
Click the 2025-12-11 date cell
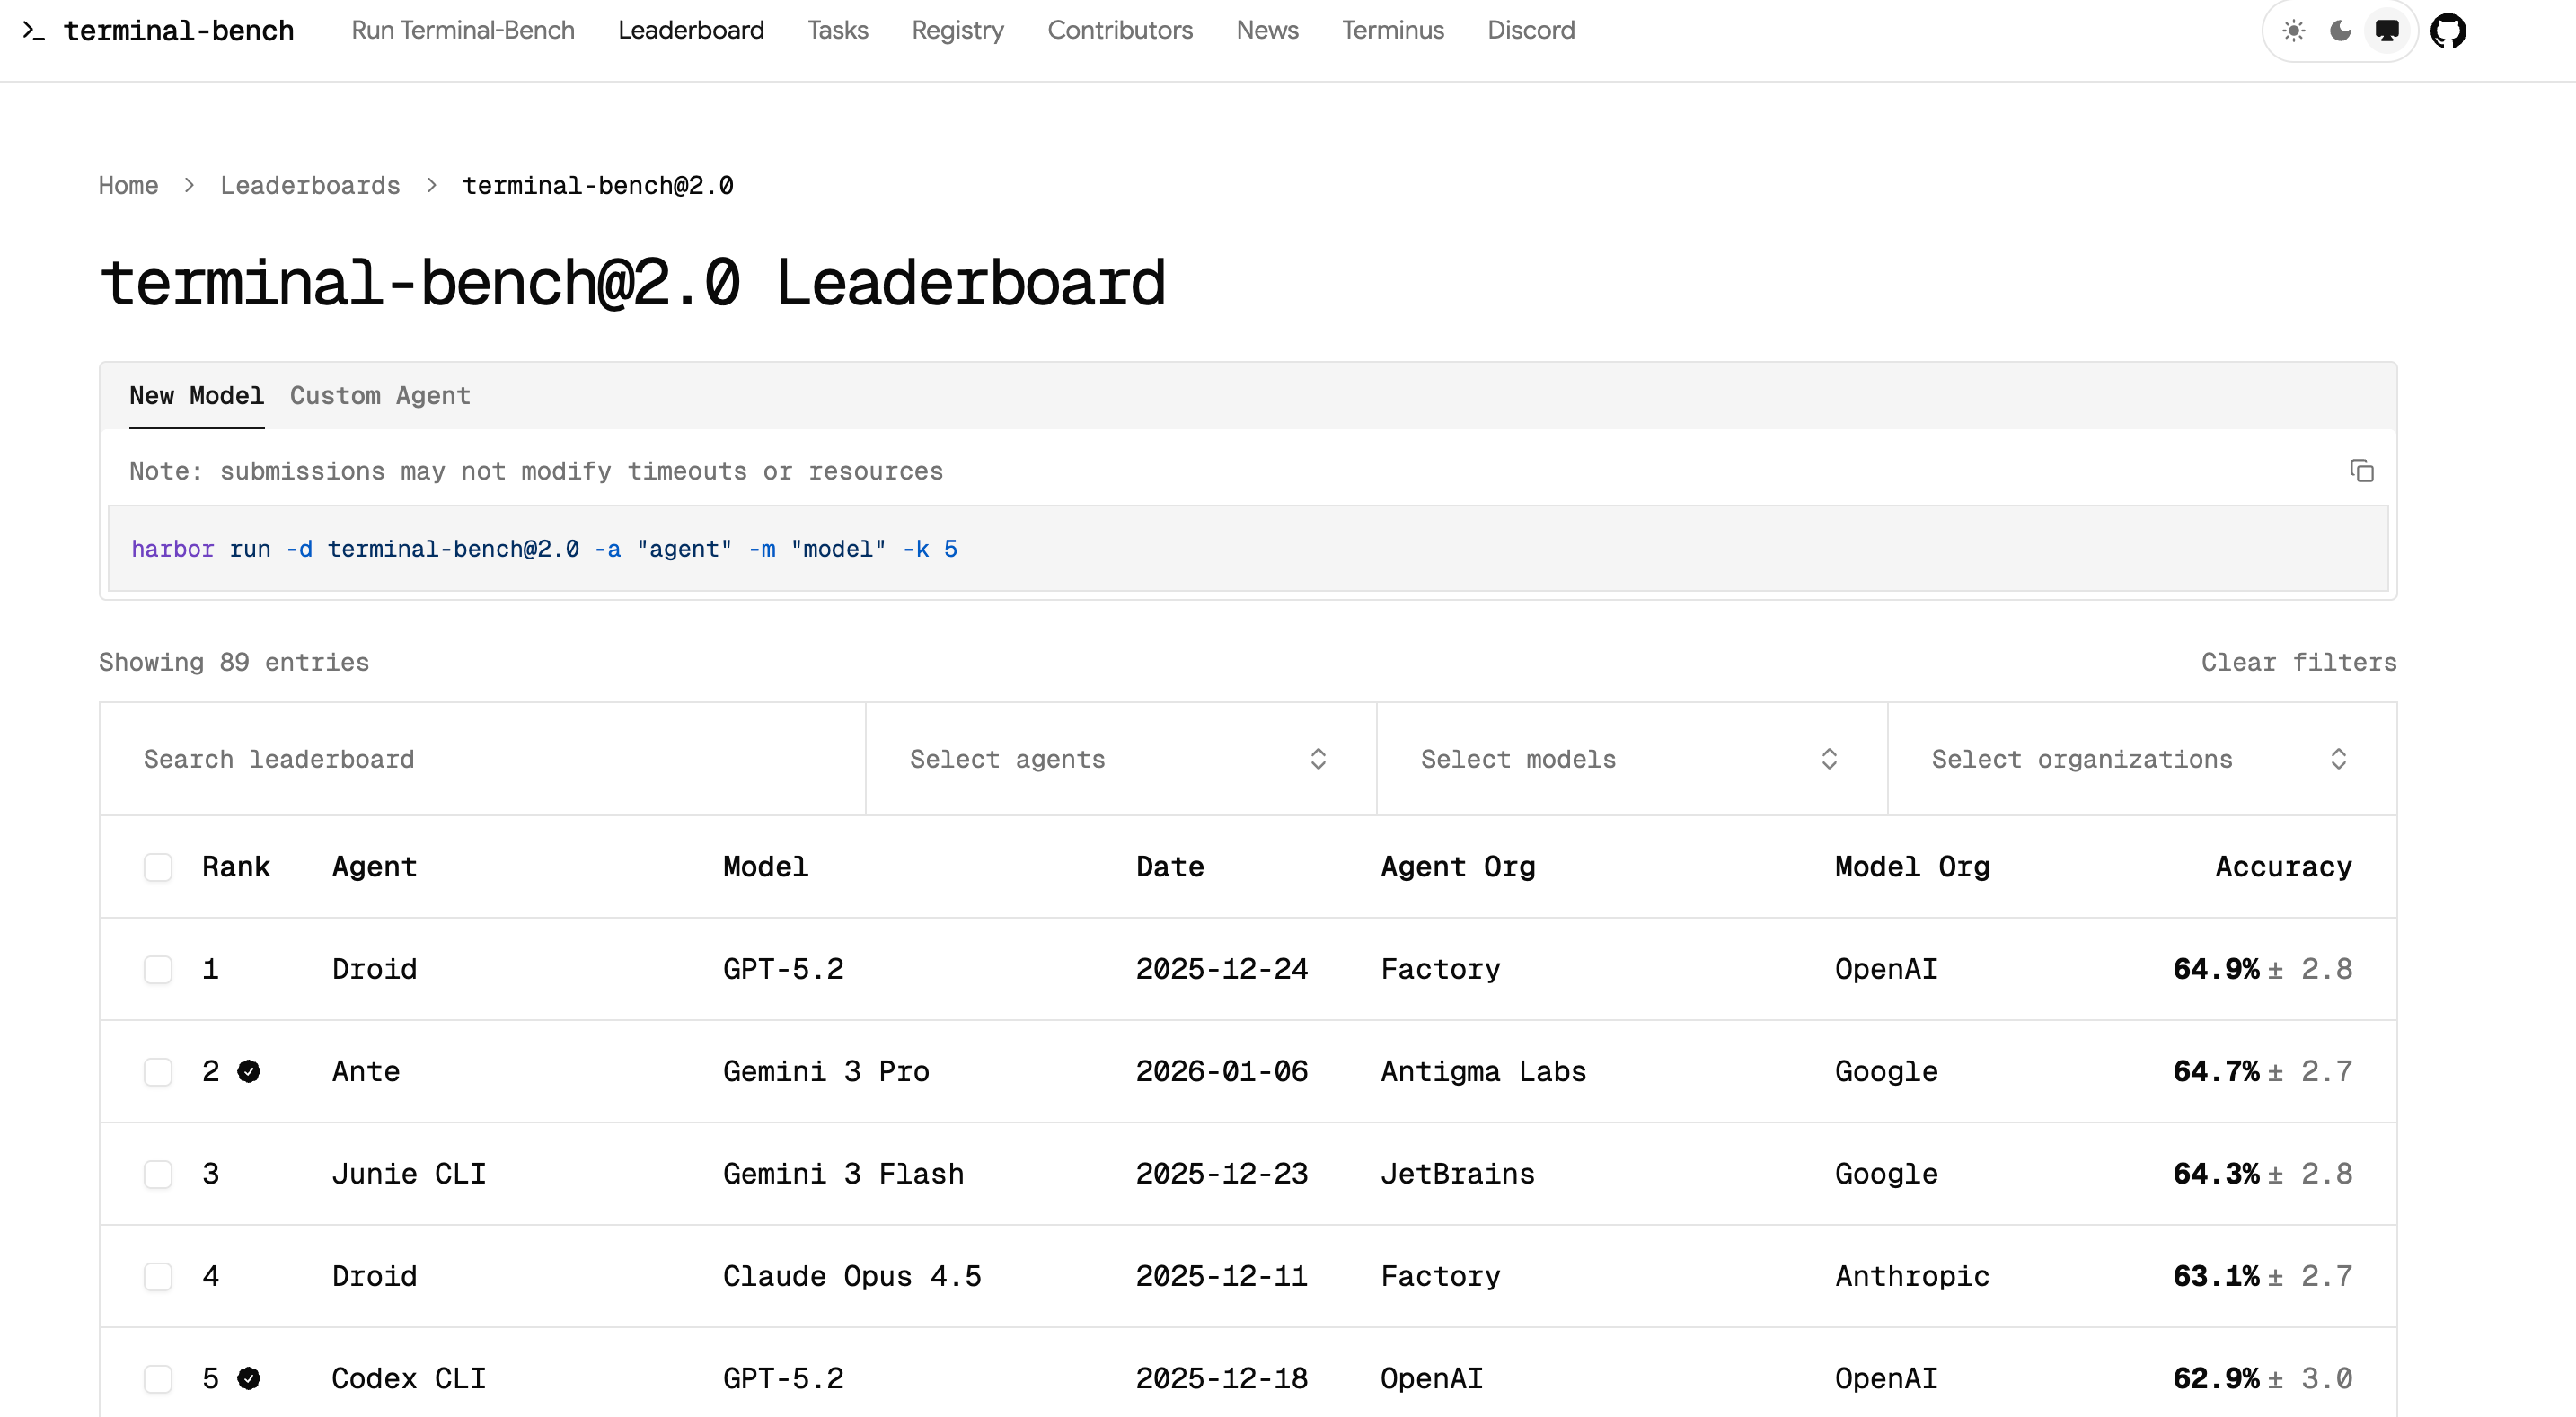tap(1221, 1276)
